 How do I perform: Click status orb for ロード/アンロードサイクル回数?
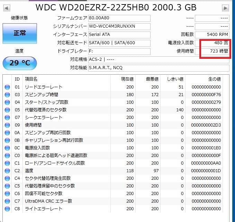pyautogui.click(x=7, y=163)
